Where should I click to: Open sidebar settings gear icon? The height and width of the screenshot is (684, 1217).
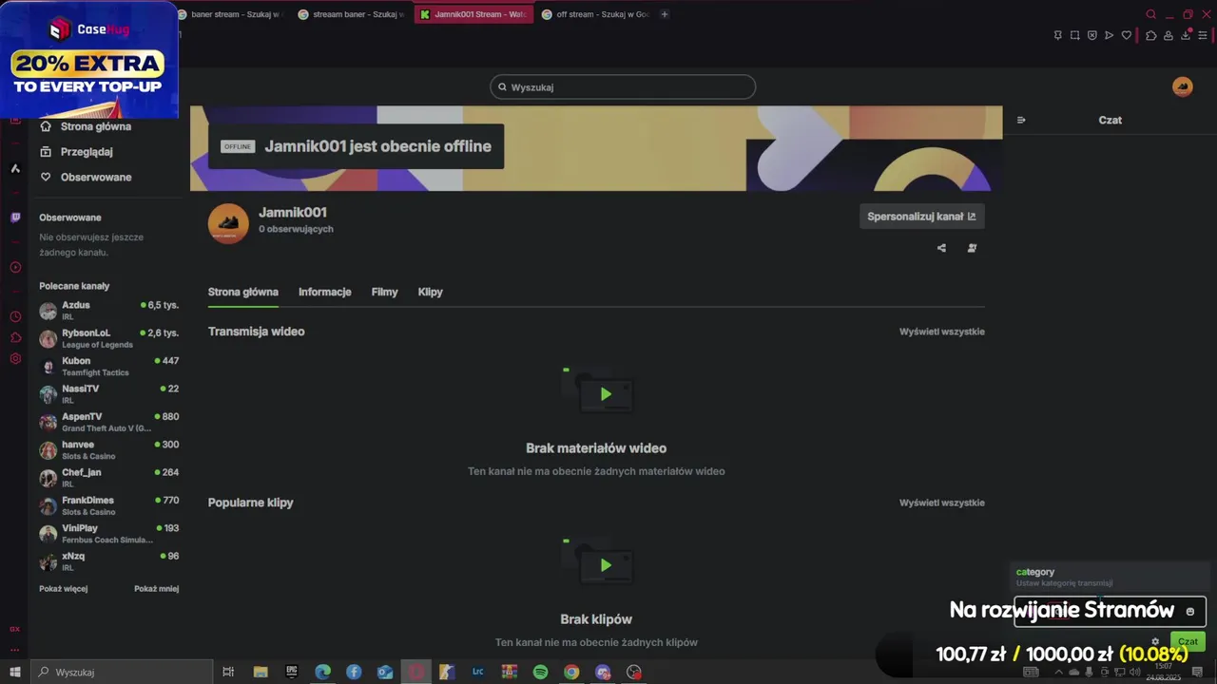click(15, 358)
